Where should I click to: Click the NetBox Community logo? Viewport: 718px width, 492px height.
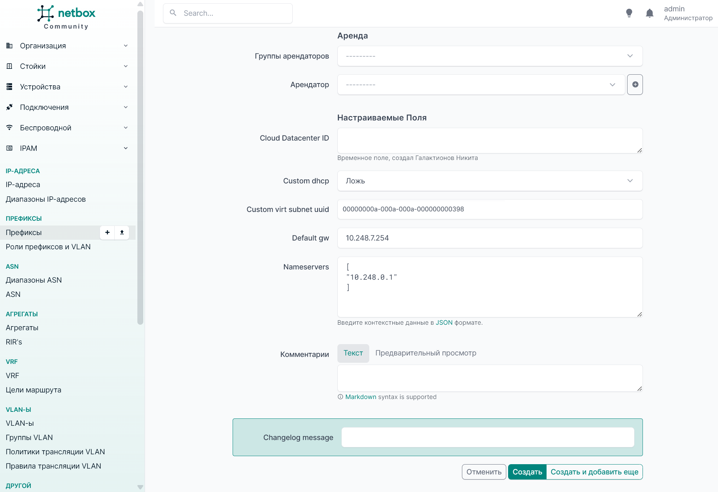tap(66, 17)
